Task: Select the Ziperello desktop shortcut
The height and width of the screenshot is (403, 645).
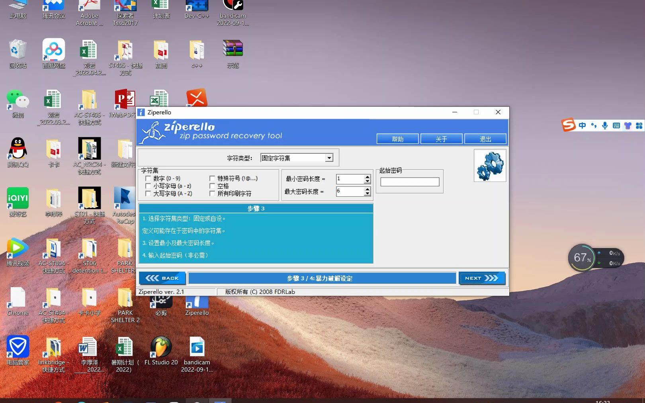Action: click(197, 307)
